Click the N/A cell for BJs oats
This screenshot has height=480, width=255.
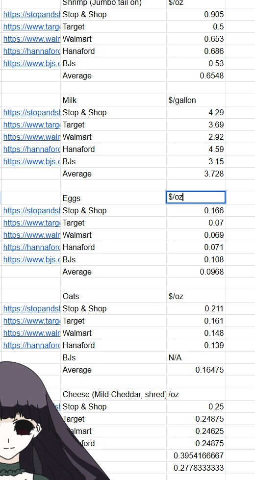pos(196,357)
